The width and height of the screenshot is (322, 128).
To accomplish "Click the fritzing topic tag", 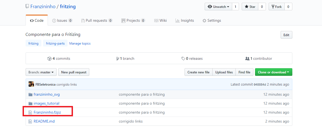I will point(33,43).
